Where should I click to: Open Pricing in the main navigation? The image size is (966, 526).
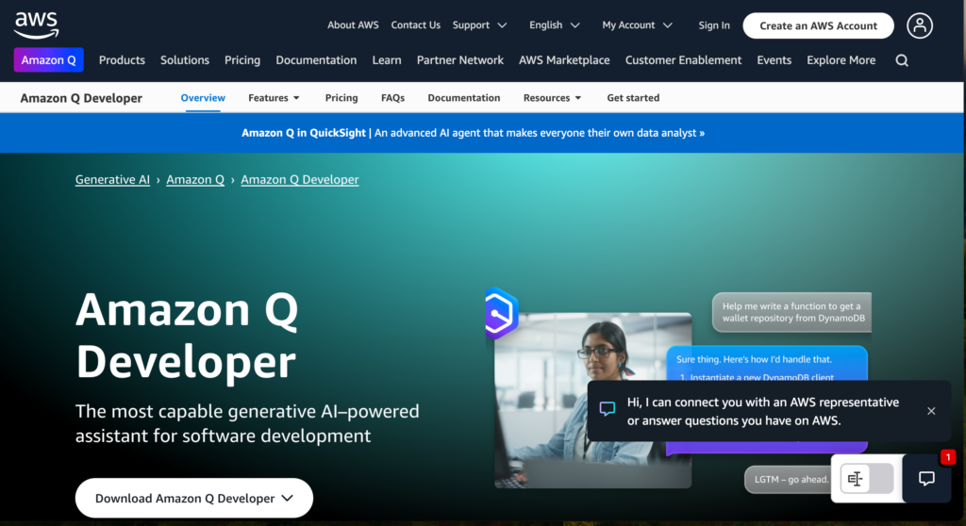242,60
